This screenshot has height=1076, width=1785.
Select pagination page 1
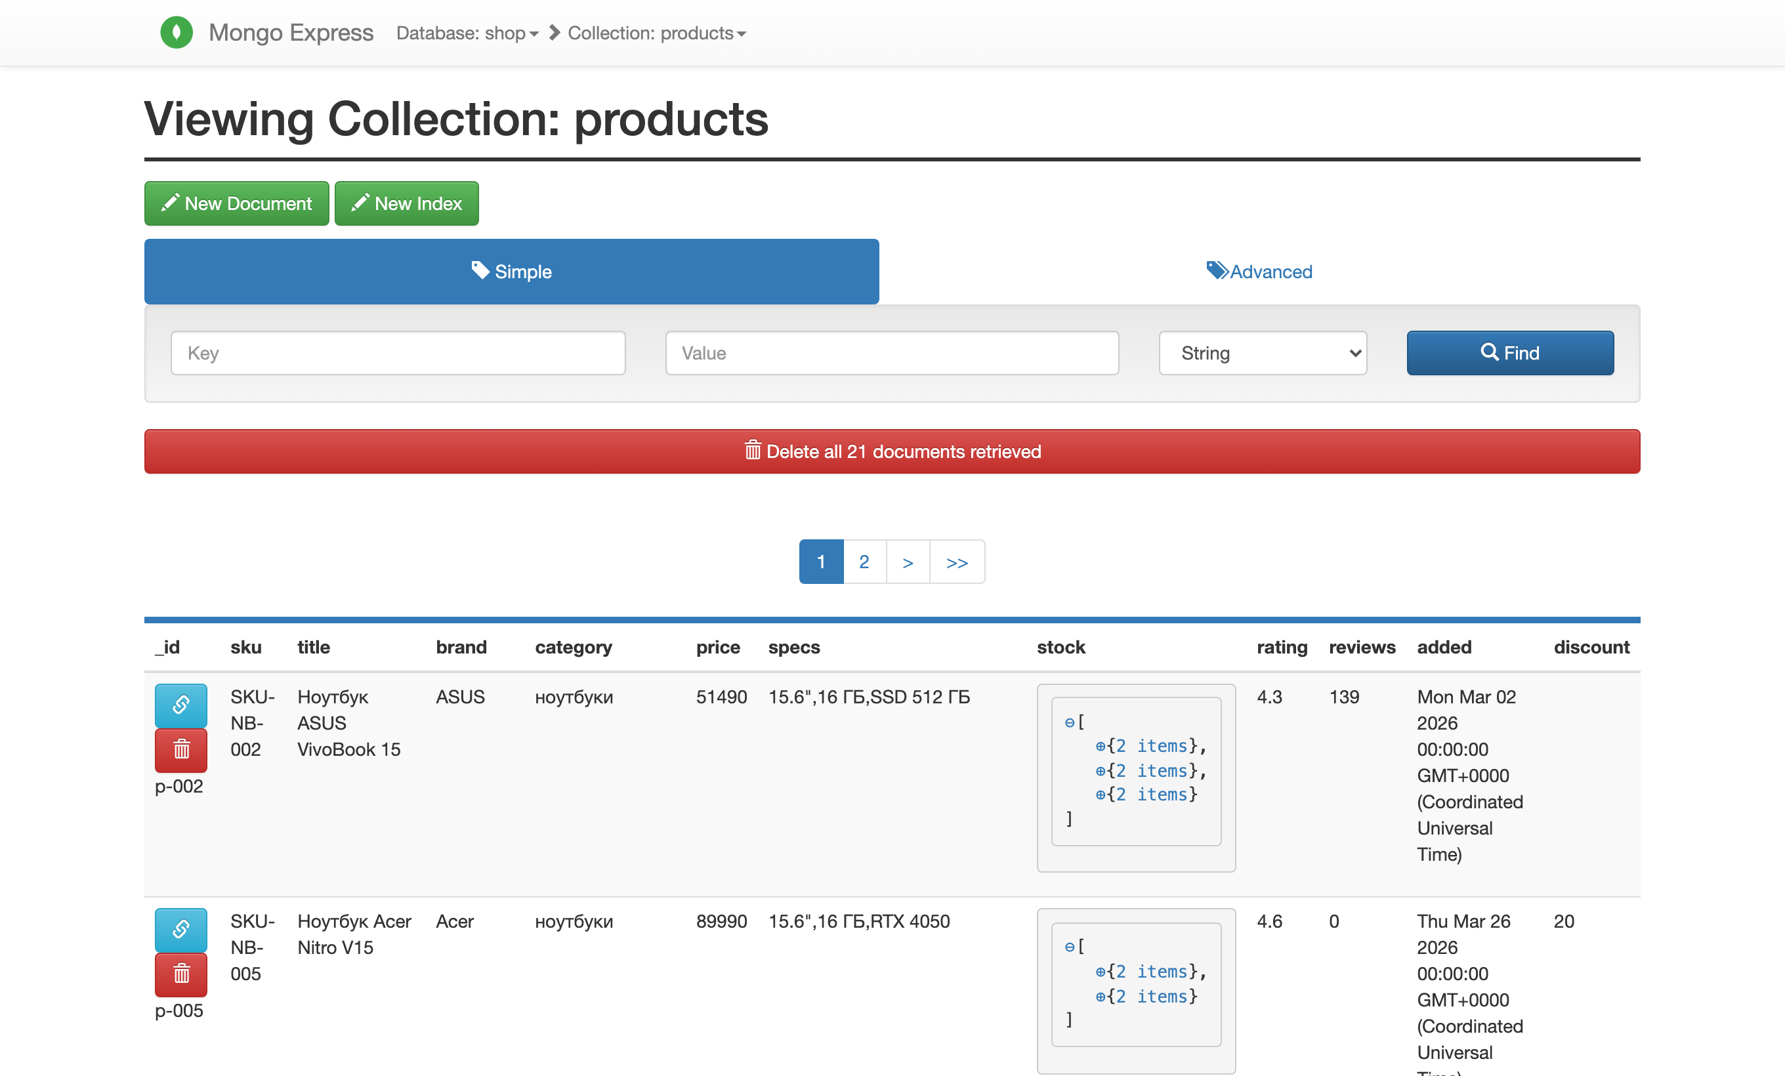822,562
